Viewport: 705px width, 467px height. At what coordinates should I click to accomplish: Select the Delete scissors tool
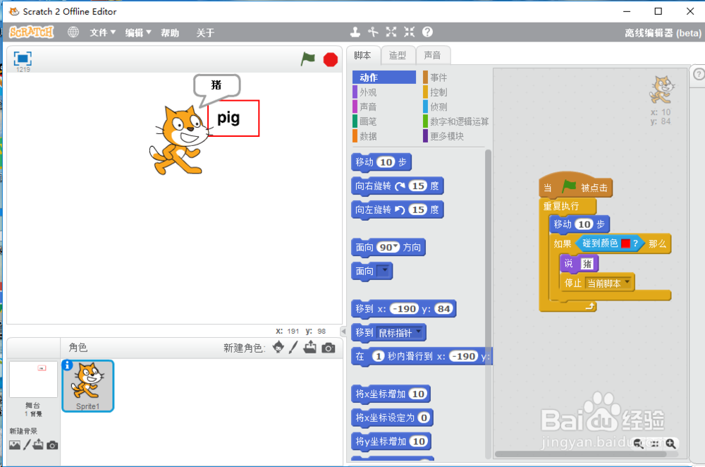[373, 32]
